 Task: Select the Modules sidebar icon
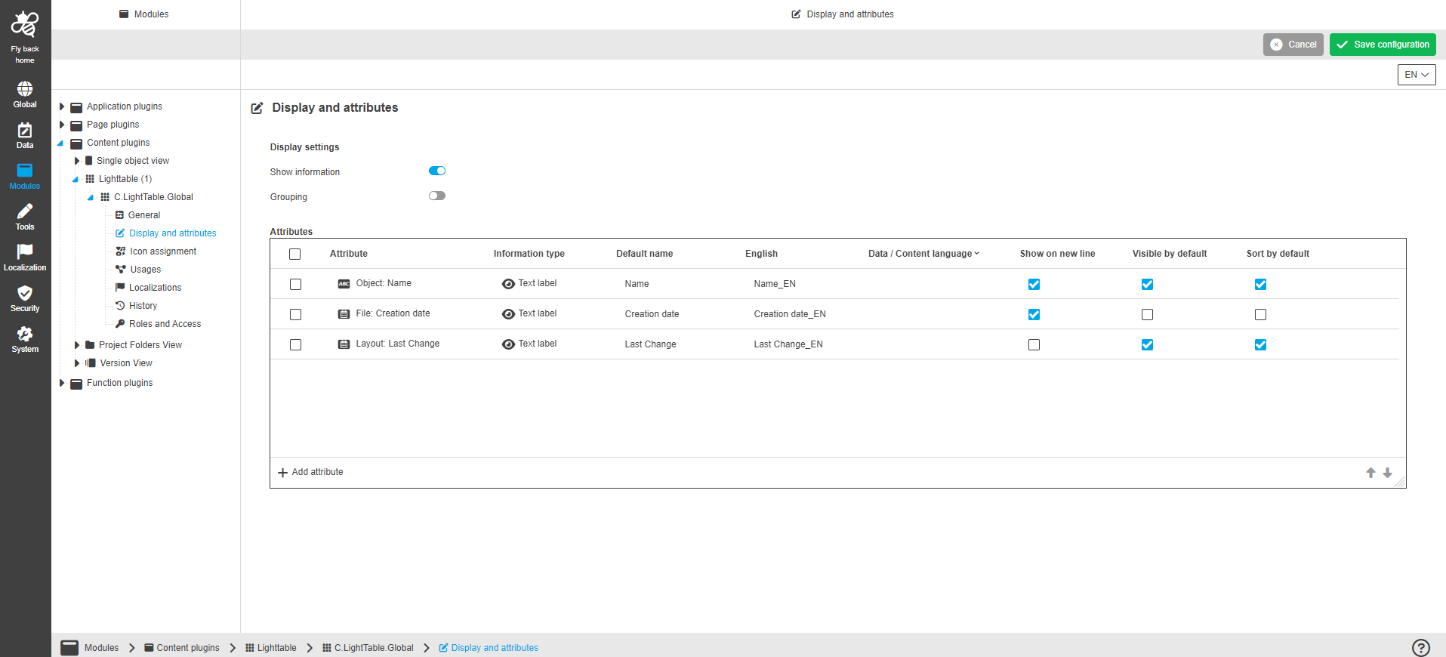(x=25, y=171)
